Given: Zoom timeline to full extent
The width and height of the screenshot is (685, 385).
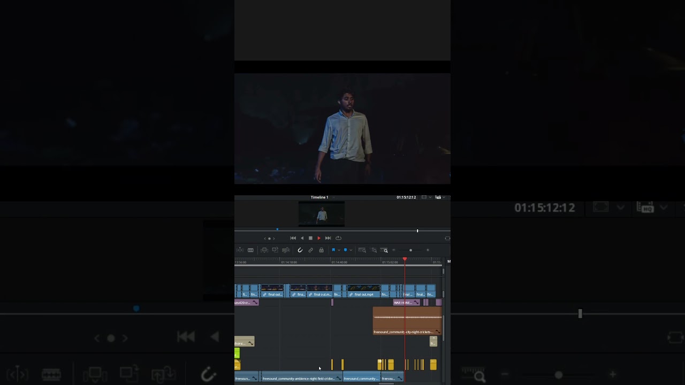Looking at the screenshot, I should click(x=362, y=250).
